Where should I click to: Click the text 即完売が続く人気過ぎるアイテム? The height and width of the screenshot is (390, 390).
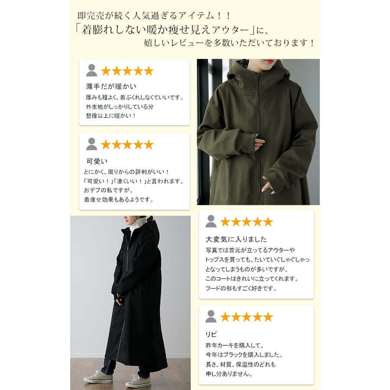pyautogui.click(x=146, y=16)
